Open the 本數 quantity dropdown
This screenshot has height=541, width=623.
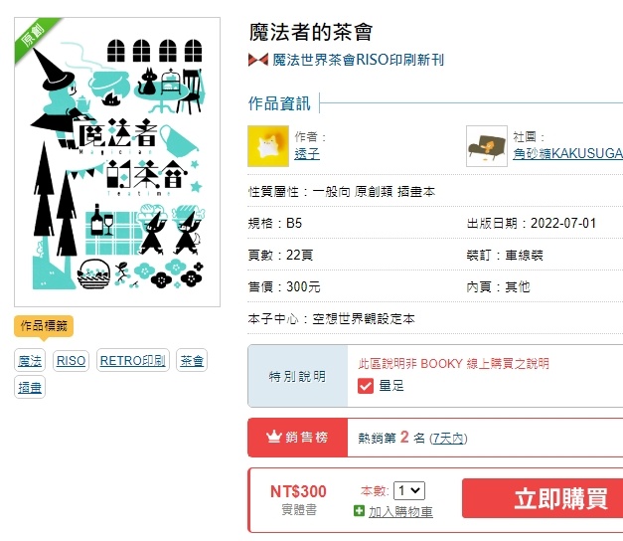point(409,490)
